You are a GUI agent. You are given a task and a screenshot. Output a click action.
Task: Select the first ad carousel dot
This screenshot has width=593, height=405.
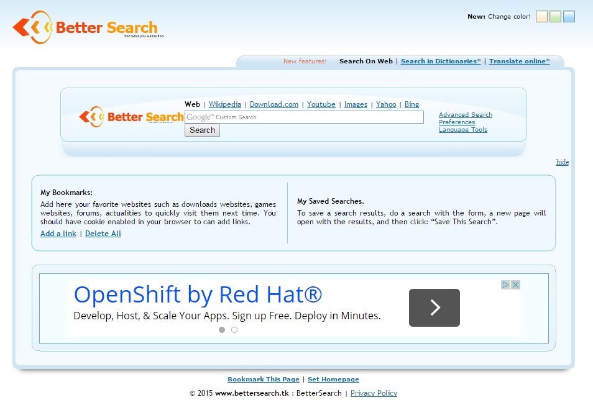click(222, 330)
